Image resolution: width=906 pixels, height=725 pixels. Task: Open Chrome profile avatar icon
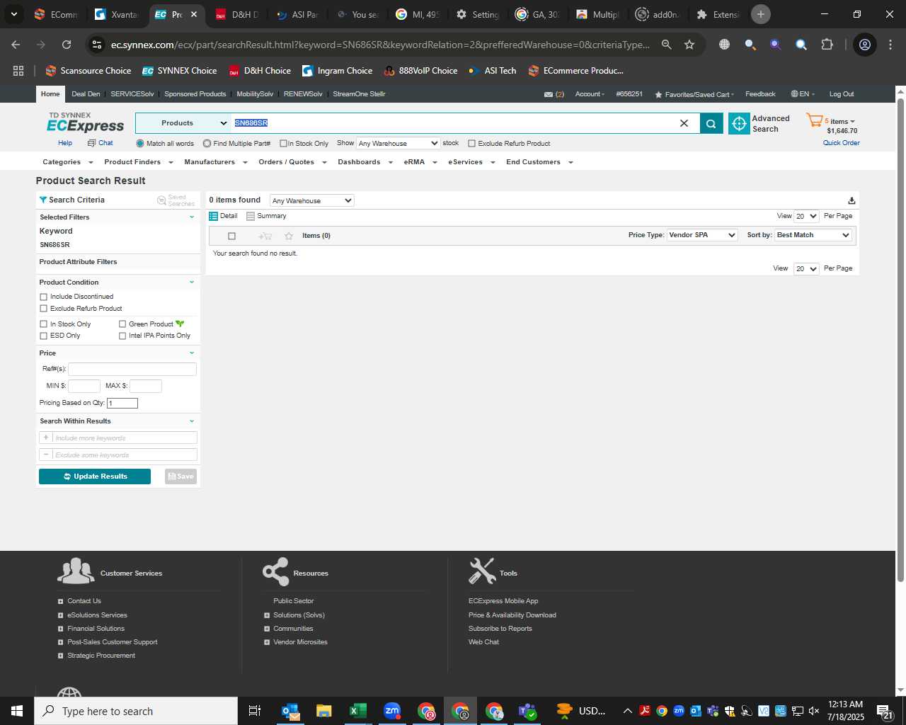tap(865, 45)
